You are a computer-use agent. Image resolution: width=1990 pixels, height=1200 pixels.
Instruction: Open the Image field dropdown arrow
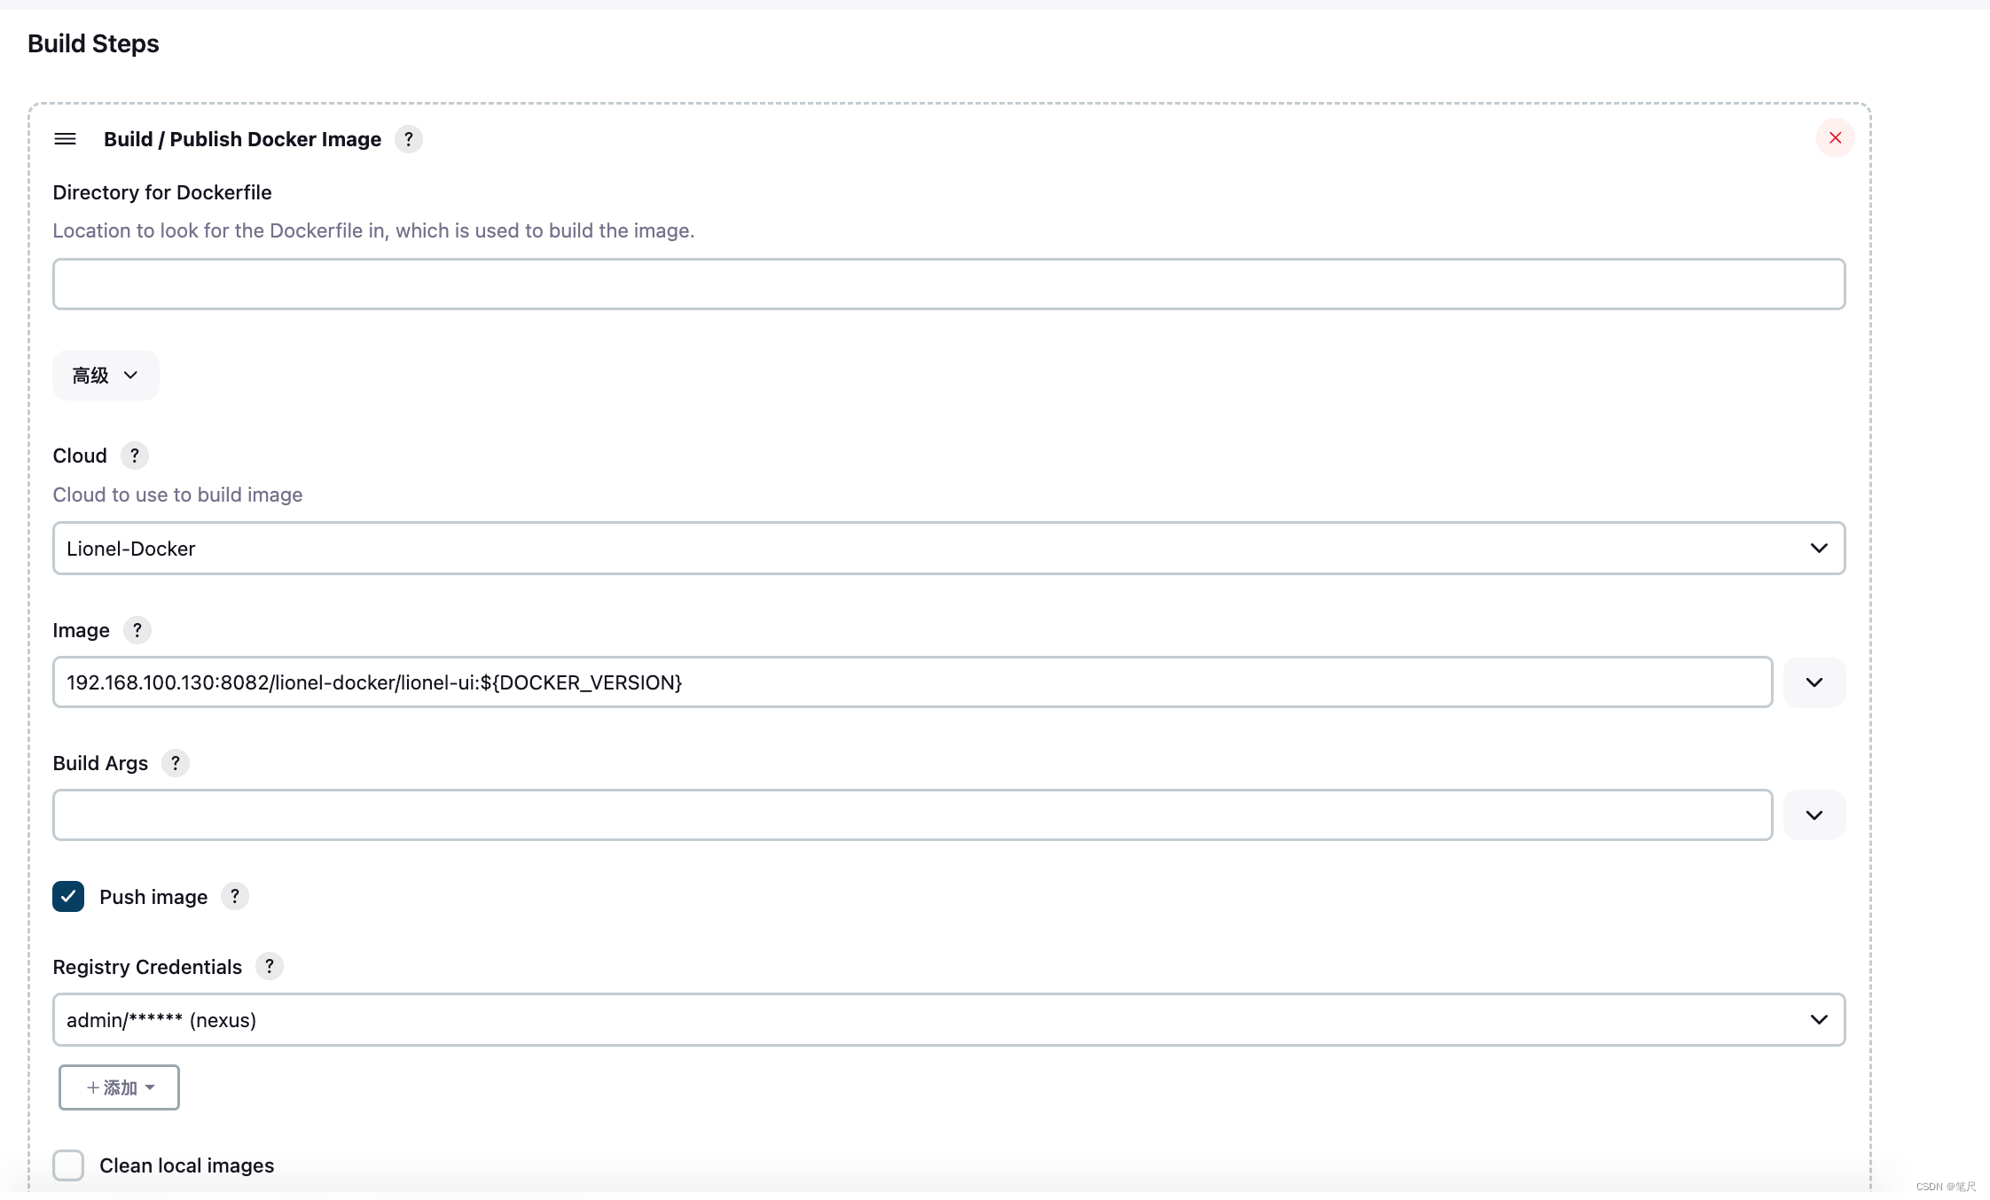pos(1815,682)
